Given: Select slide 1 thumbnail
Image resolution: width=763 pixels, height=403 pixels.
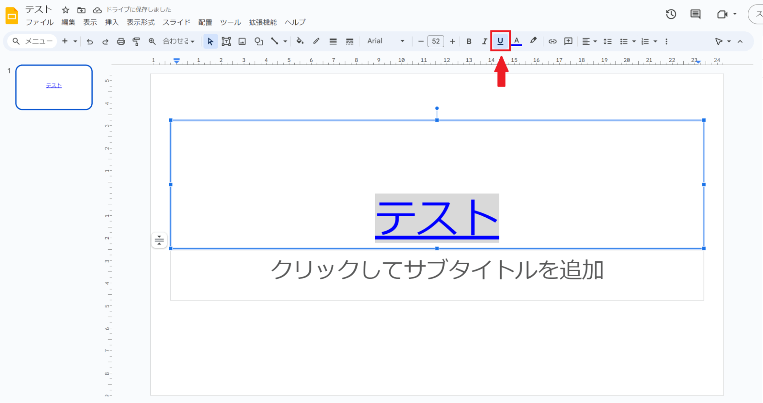Looking at the screenshot, I should 54,87.
